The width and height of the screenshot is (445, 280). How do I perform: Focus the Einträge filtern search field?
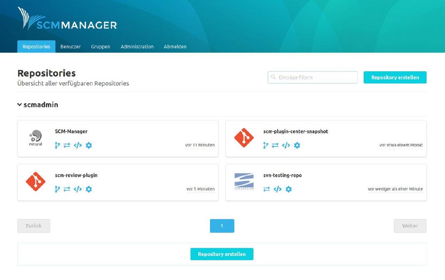pos(316,77)
